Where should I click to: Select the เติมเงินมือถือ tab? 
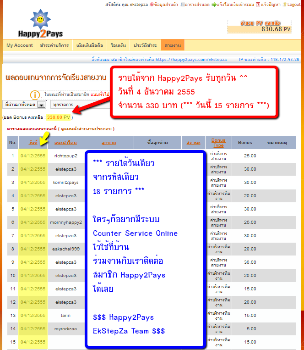coord(90,45)
